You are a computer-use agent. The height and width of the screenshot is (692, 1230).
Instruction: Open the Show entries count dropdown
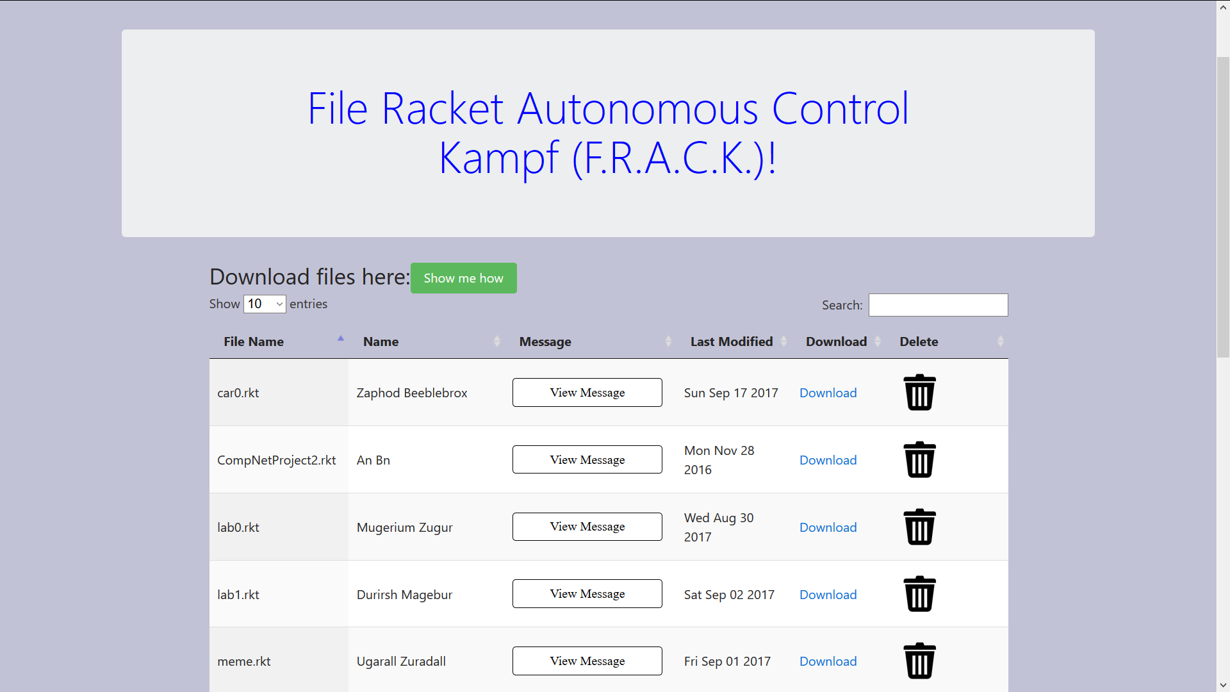[x=264, y=304]
